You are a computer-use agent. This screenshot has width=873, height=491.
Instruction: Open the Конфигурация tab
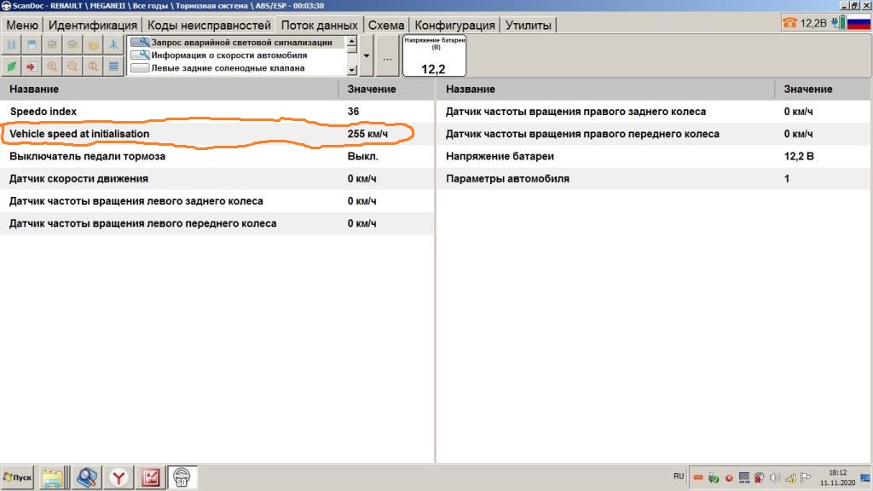coord(454,25)
